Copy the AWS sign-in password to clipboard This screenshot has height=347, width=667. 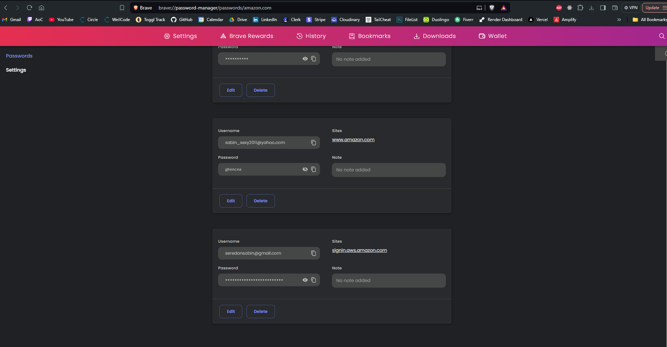[313, 280]
